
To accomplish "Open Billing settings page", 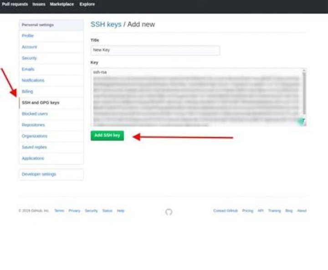I will pos(51,91).
